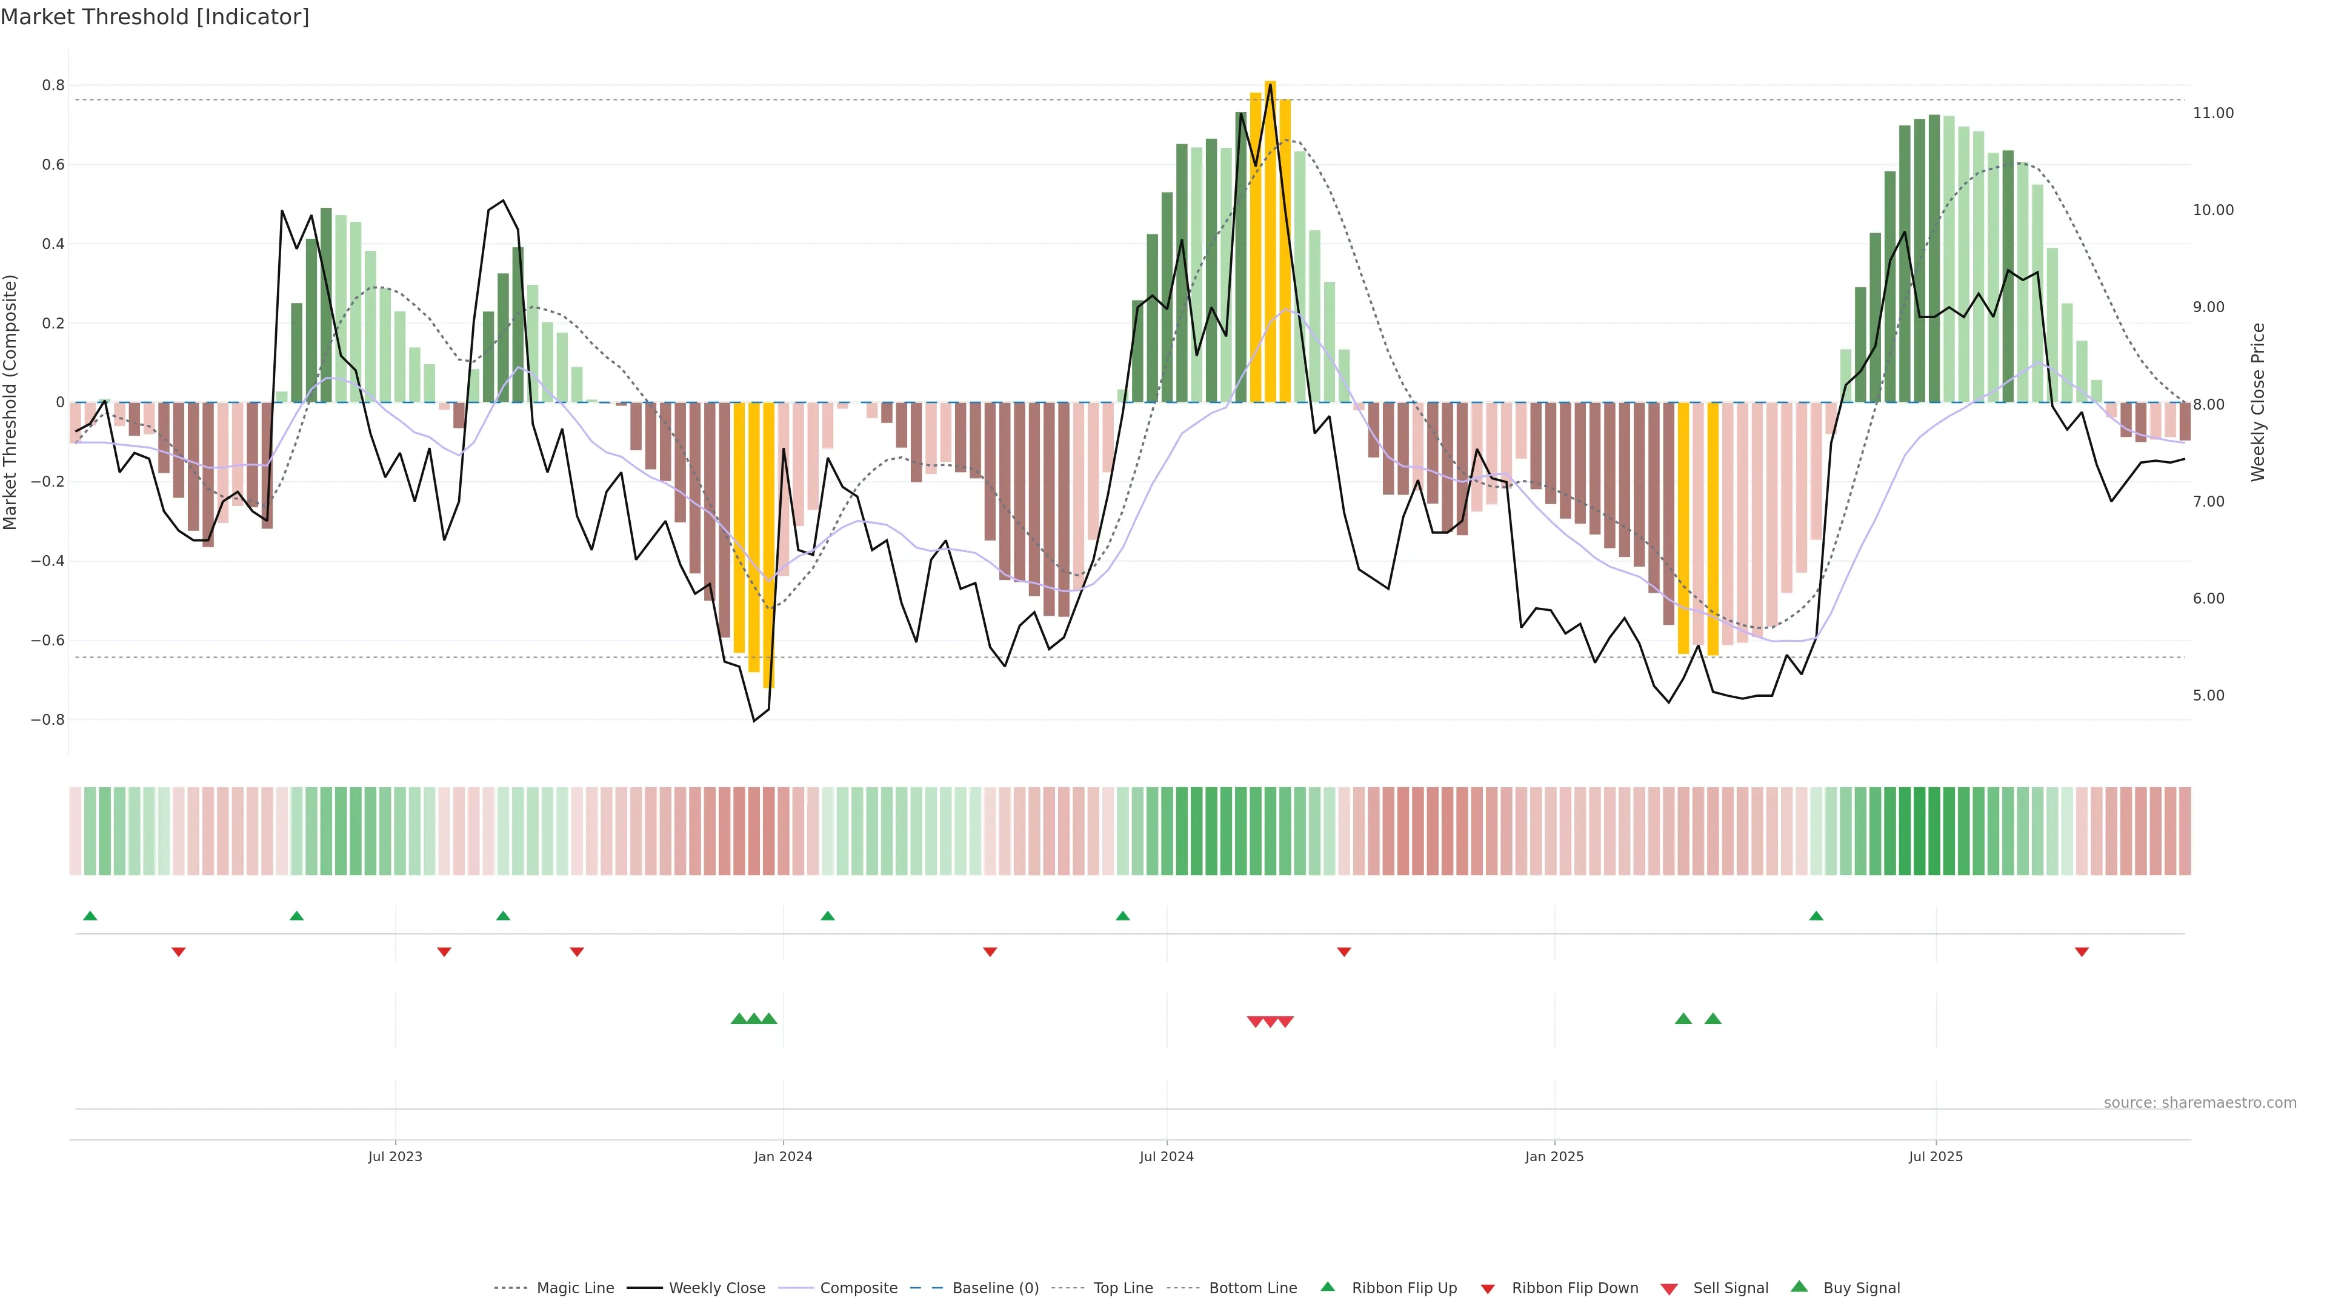
Task: Click the leftmost Buy Signal triangle before Jan 2024
Action: (x=739, y=1019)
